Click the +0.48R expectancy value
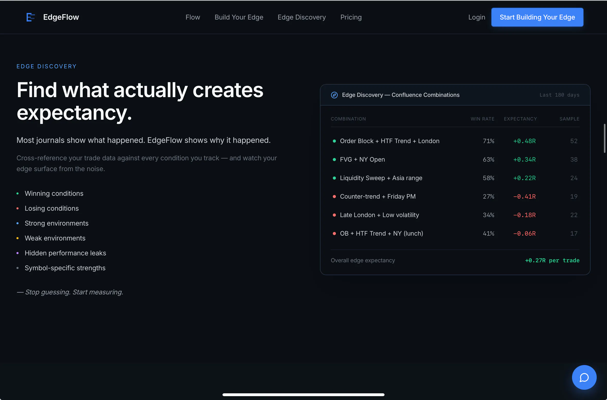Image resolution: width=607 pixels, height=400 pixels. tap(524, 141)
